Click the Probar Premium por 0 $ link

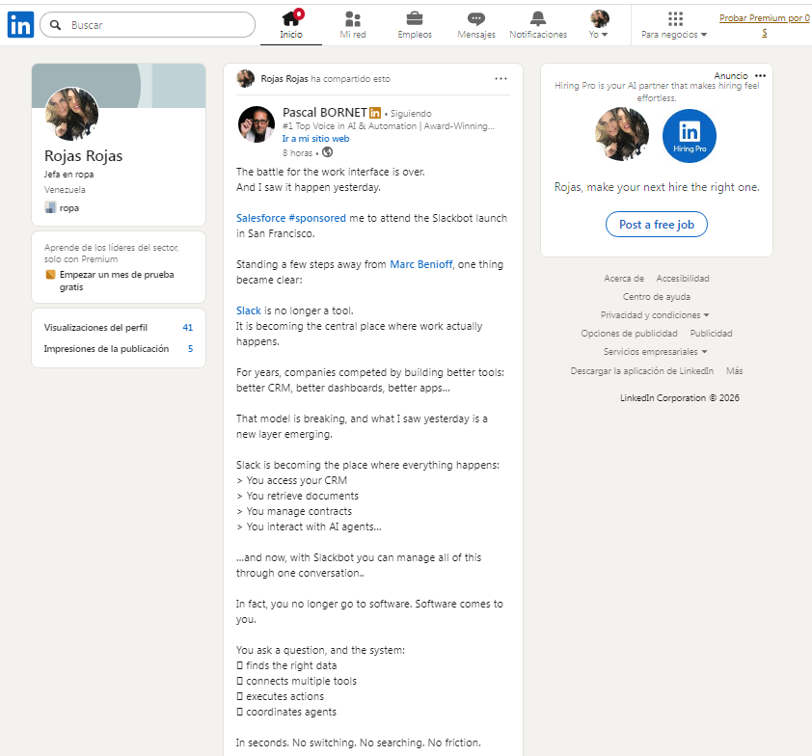(765, 25)
